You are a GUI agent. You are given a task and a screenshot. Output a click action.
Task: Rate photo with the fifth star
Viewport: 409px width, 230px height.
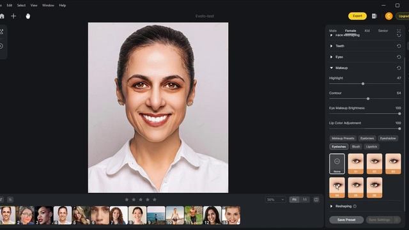point(155,199)
